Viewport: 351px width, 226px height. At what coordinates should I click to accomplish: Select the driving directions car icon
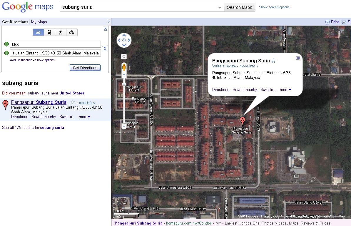pyautogui.click(x=38, y=32)
